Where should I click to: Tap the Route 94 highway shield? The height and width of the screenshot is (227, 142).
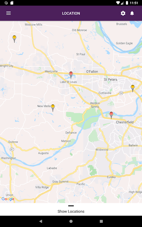(121, 93)
